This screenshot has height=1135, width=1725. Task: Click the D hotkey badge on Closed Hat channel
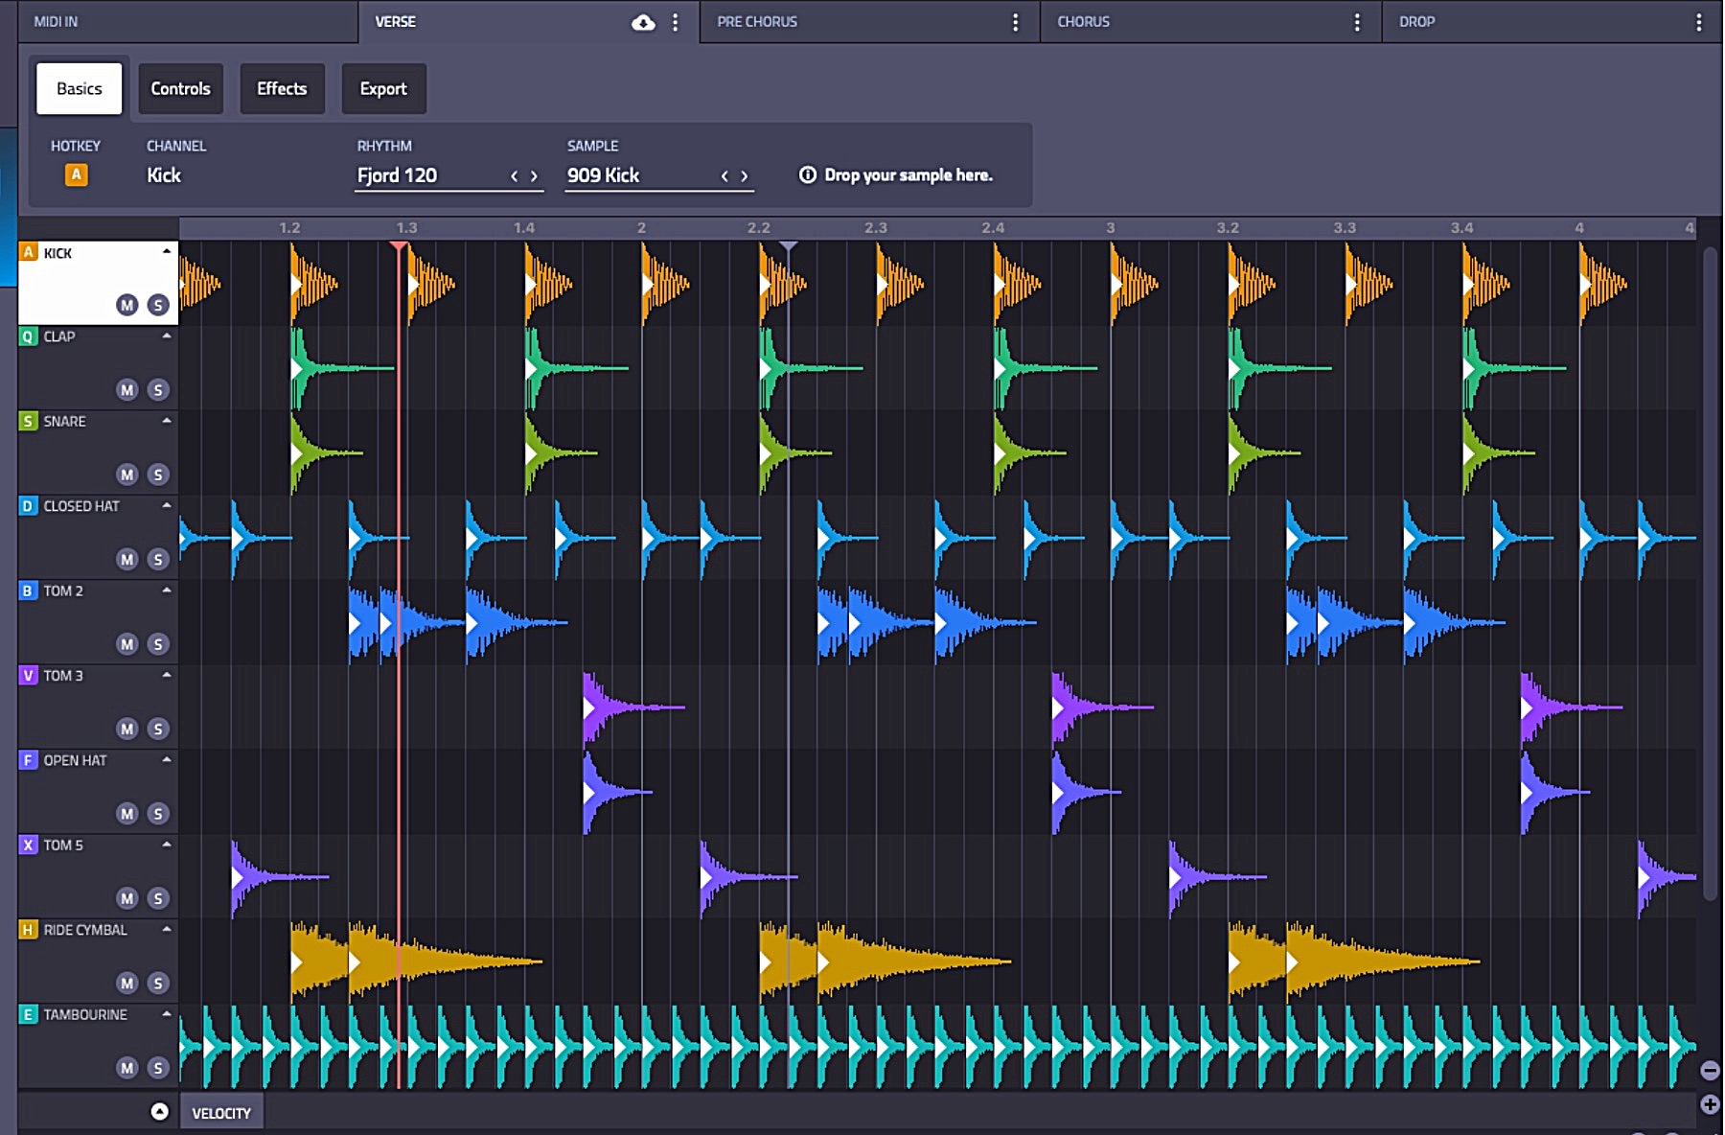point(28,506)
